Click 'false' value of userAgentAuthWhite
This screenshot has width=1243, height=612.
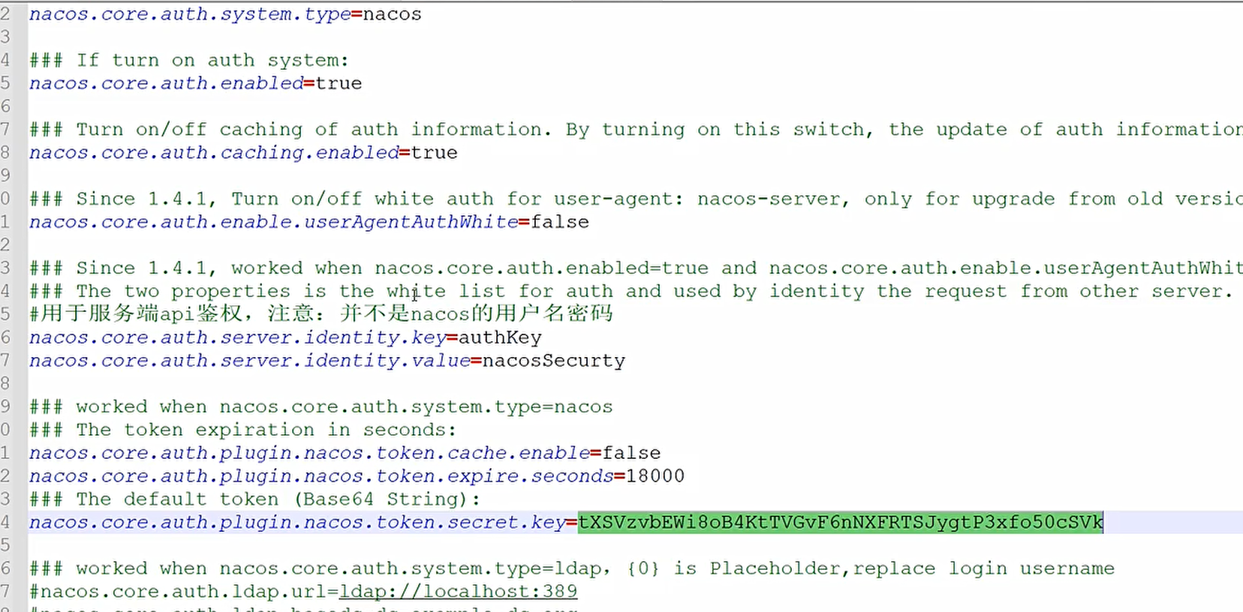click(560, 222)
